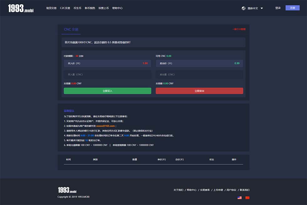Click the 时间 column header
The image size is (307, 205).
tap(68, 160)
